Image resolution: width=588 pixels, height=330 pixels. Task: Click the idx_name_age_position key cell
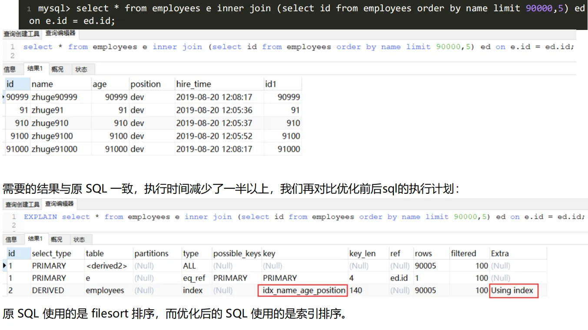pyautogui.click(x=304, y=291)
